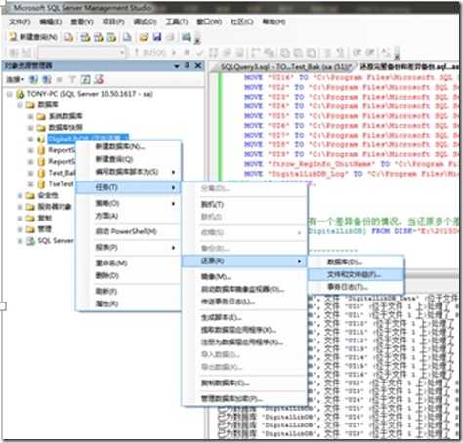Click the New Query toolbar button
Viewport: 463px width, 443px height.
click(x=32, y=37)
